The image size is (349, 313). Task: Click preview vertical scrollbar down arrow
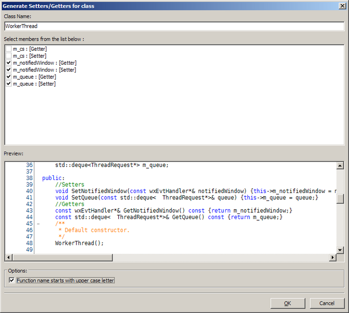pyautogui.click(x=340, y=250)
